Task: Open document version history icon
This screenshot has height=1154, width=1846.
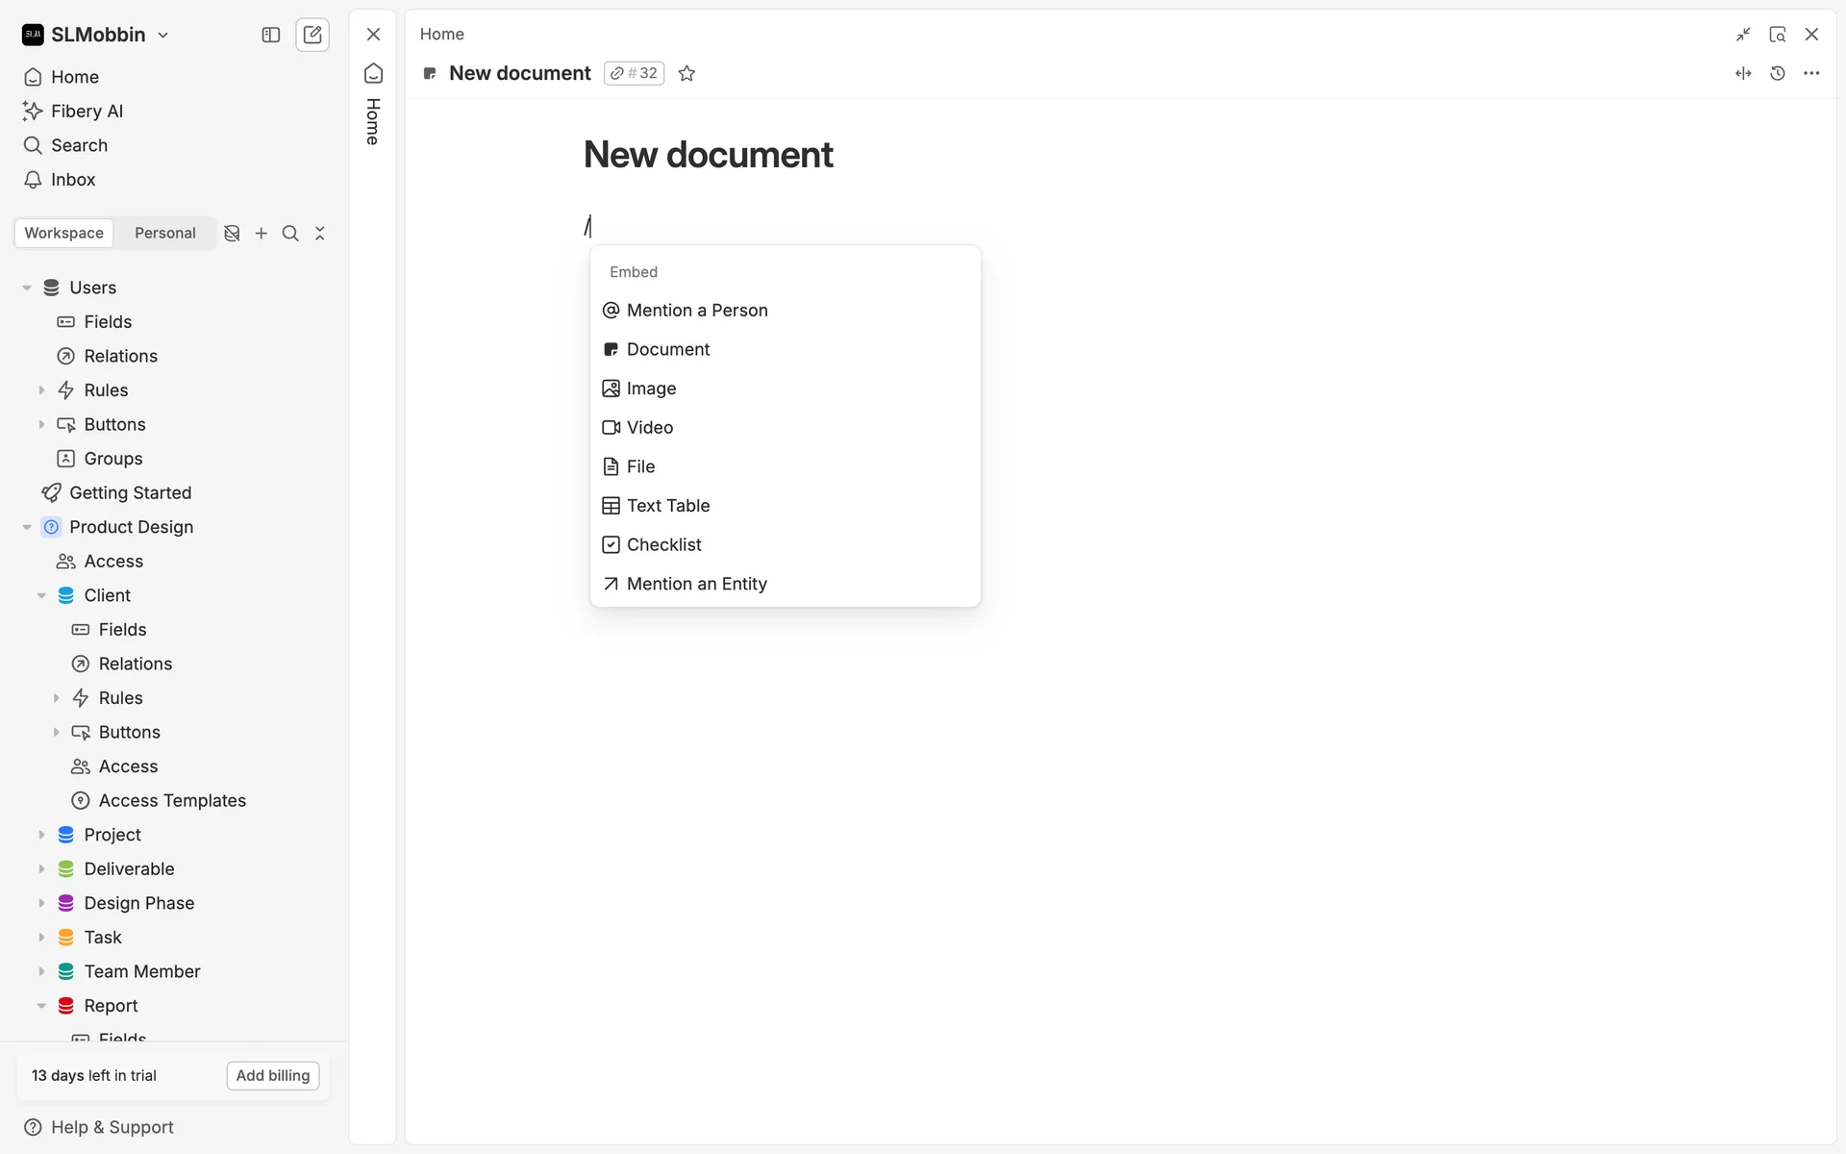Action: coord(1777,73)
